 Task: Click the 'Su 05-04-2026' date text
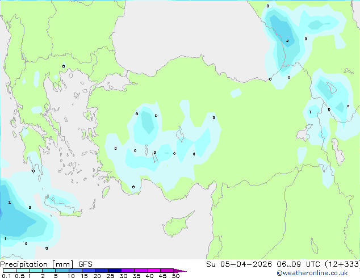click(x=239, y=264)
